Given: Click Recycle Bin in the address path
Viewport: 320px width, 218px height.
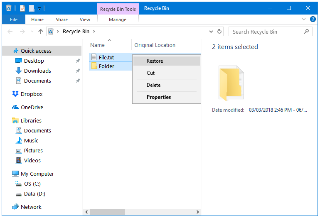Looking at the screenshot, I should tap(76, 32).
